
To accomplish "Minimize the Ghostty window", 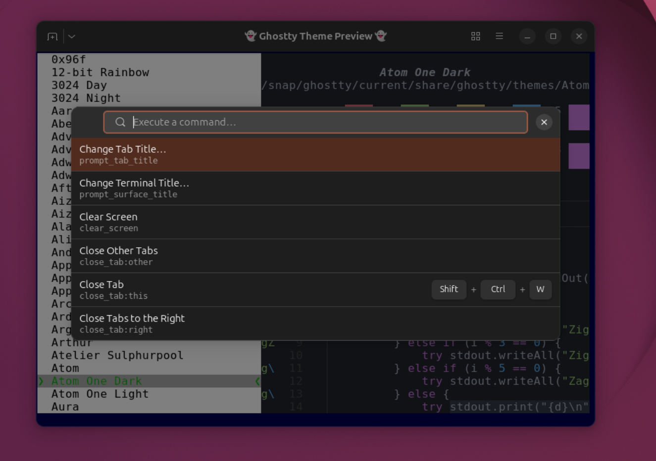I will [527, 36].
